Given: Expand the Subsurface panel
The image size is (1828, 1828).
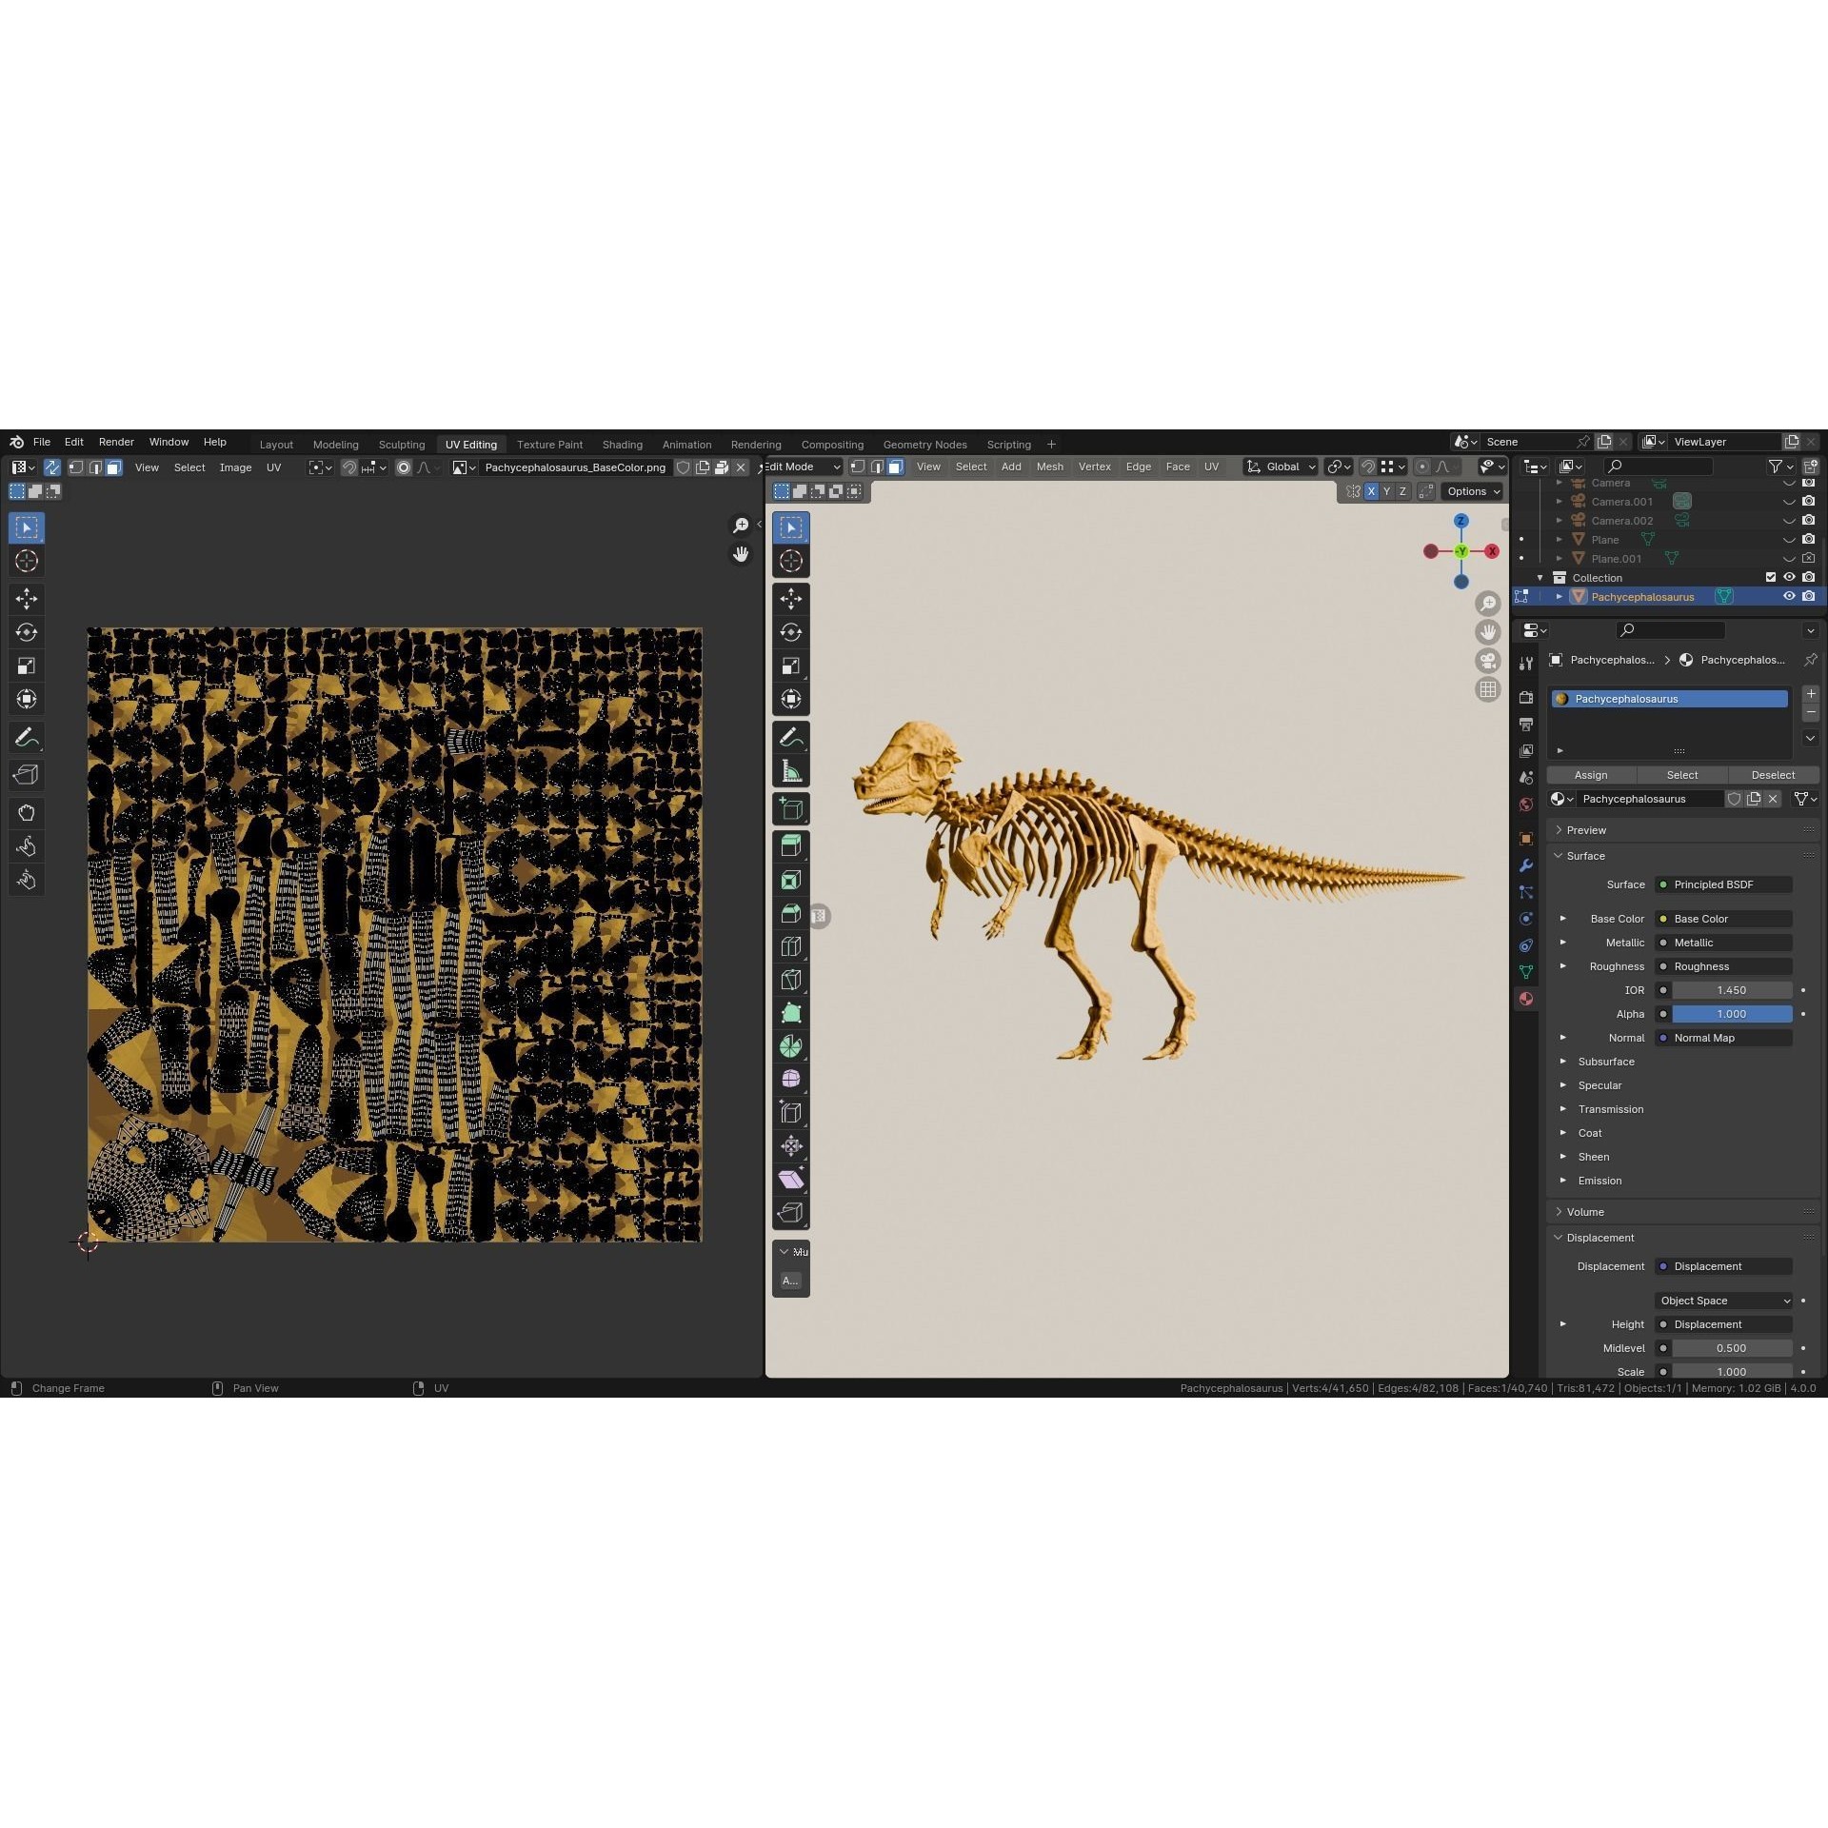Looking at the screenshot, I should 1605,1062.
